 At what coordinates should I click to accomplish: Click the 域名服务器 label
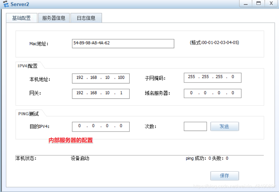[157, 93]
